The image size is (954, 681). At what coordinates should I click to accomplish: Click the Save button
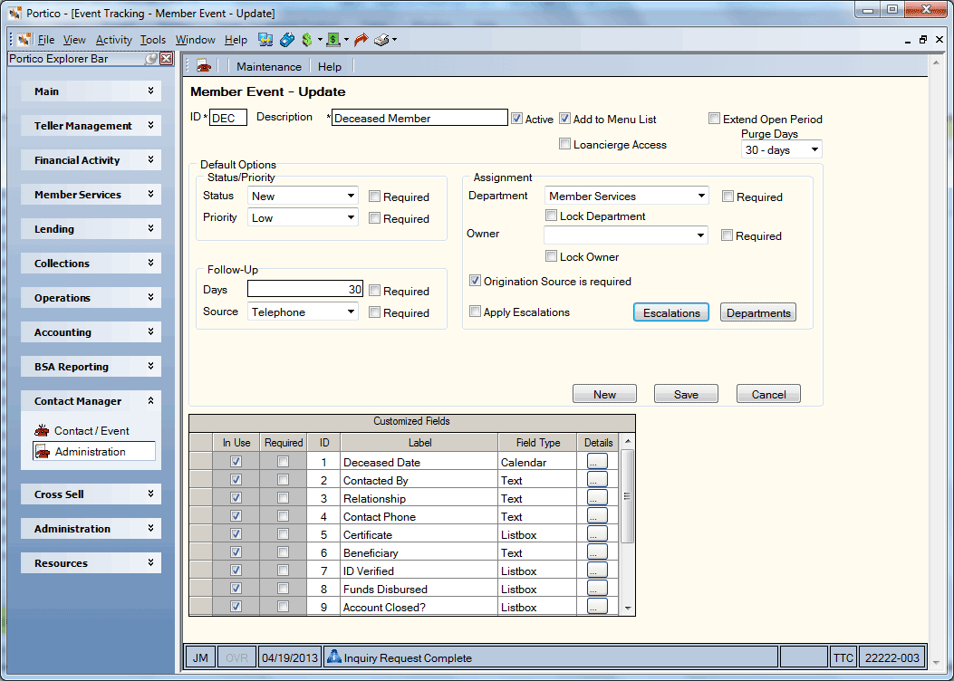coord(686,394)
